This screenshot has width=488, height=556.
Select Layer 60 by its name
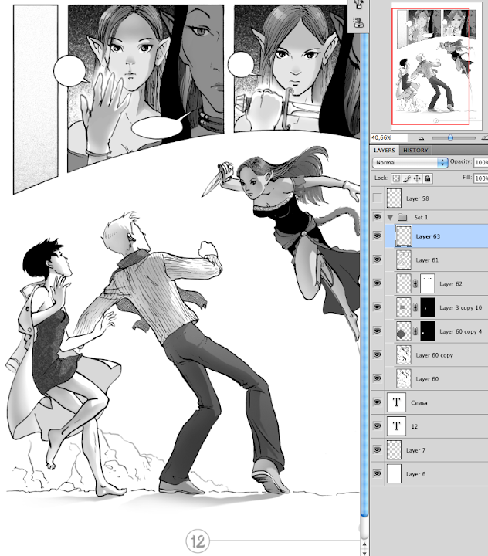(427, 379)
